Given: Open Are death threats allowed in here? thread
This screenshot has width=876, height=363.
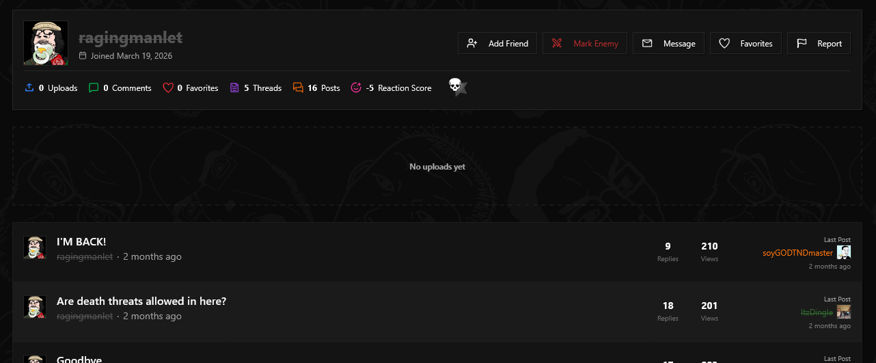Looking at the screenshot, I should [141, 301].
